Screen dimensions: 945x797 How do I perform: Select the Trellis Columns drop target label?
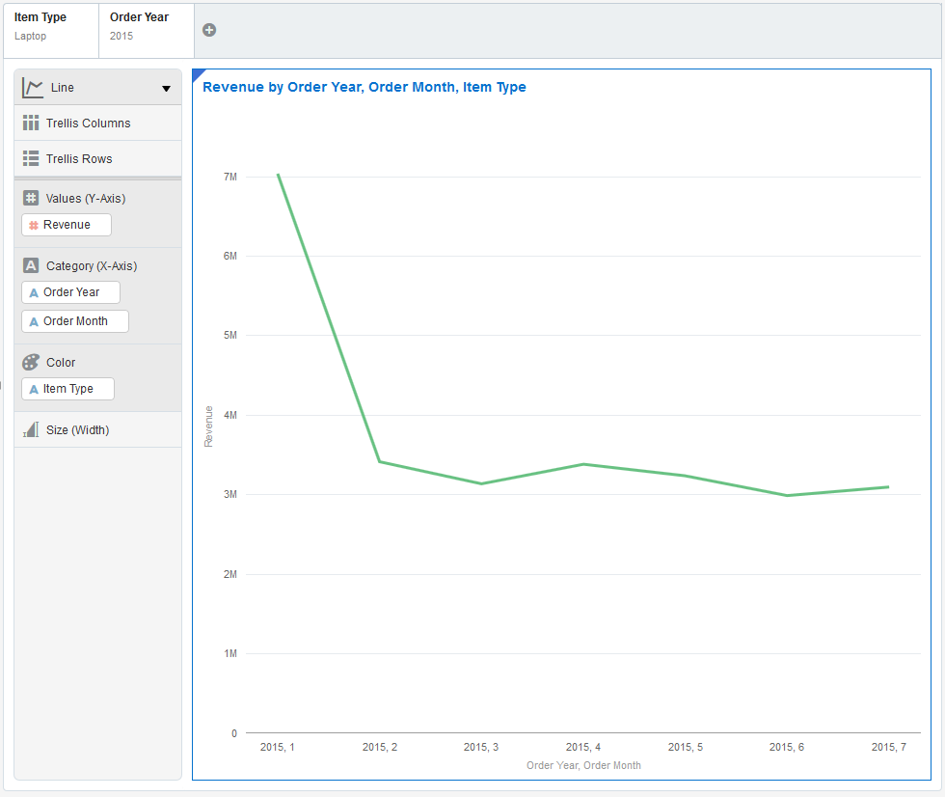tap(88, 123)
